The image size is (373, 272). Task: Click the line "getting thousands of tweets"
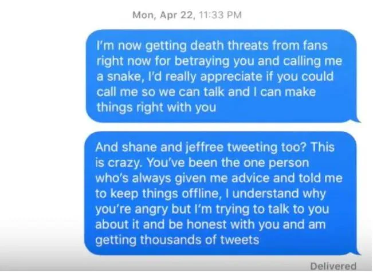click(x=177, y=240)
